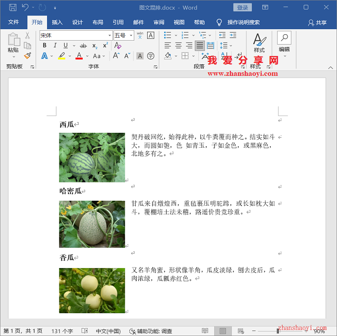Select the watermelon picture

tap(92, 158)
